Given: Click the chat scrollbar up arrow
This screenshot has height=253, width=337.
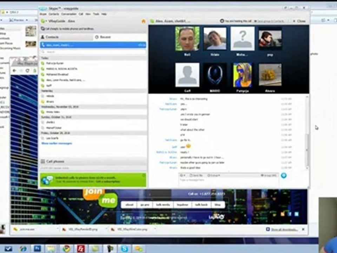Looking at the screenshot, I should (307, 97).
